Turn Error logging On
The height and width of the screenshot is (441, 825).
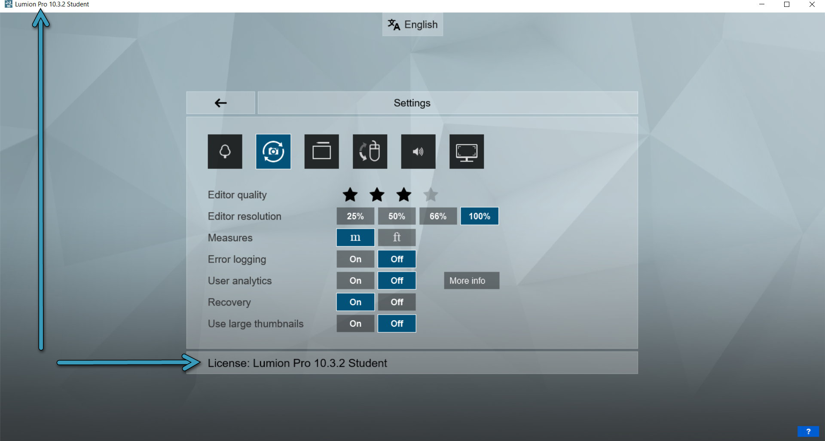[355, 259]
